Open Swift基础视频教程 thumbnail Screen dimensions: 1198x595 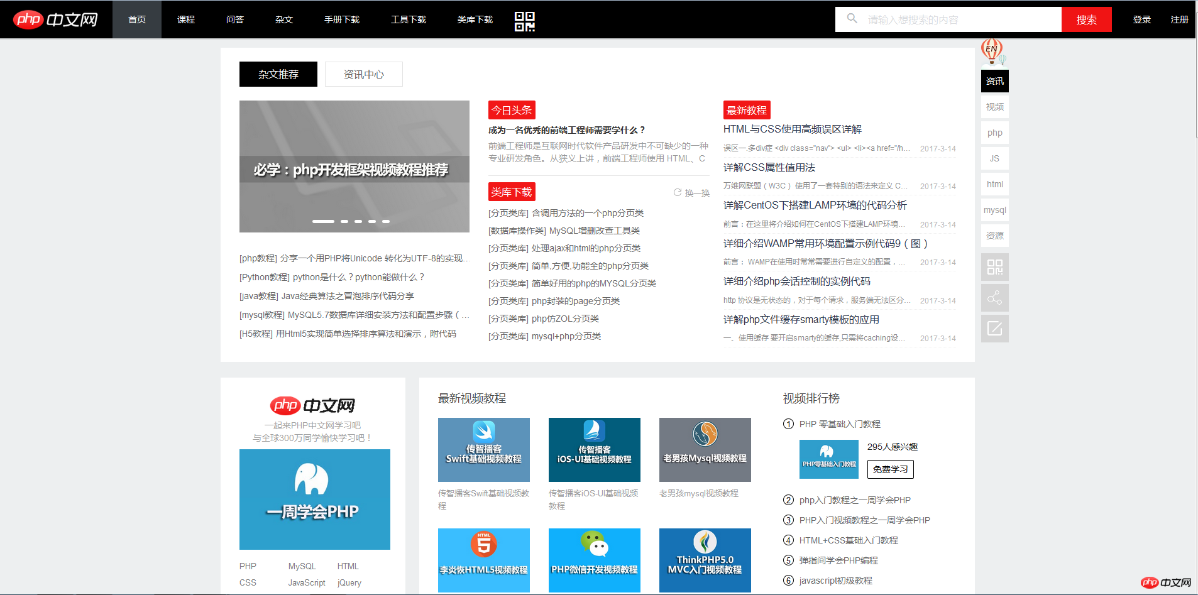click(484, 450)
